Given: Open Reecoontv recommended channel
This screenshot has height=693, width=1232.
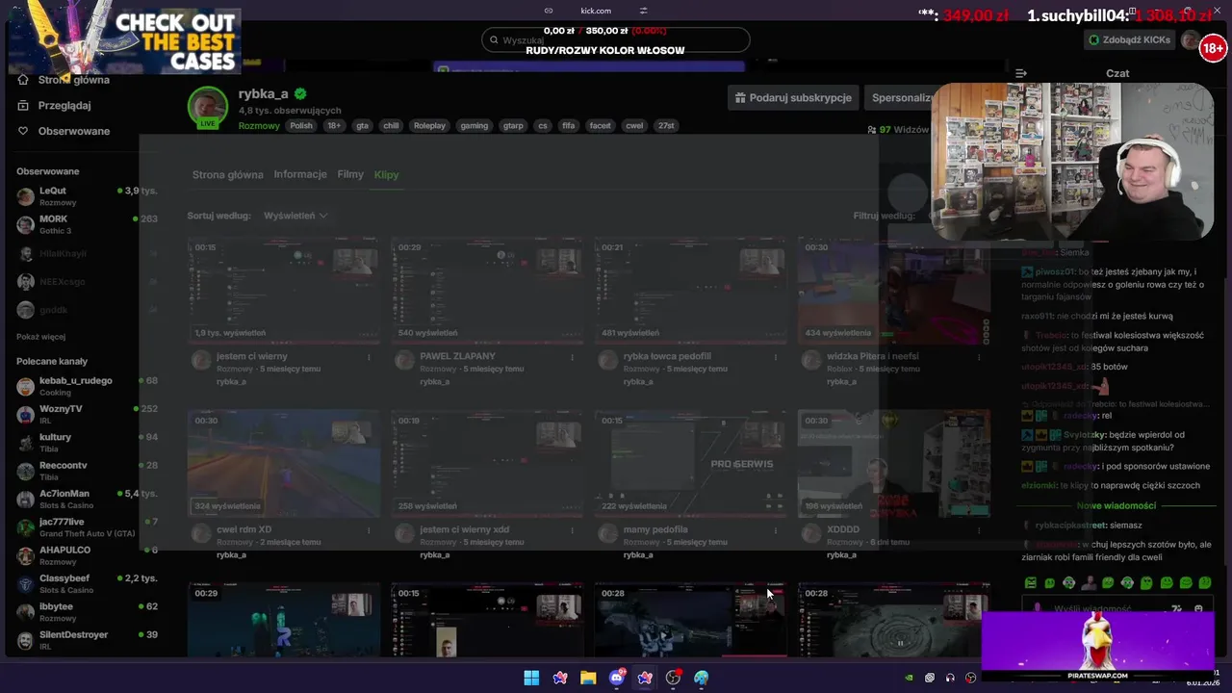Looking at the screenshot, I should (x=87, y=471).
